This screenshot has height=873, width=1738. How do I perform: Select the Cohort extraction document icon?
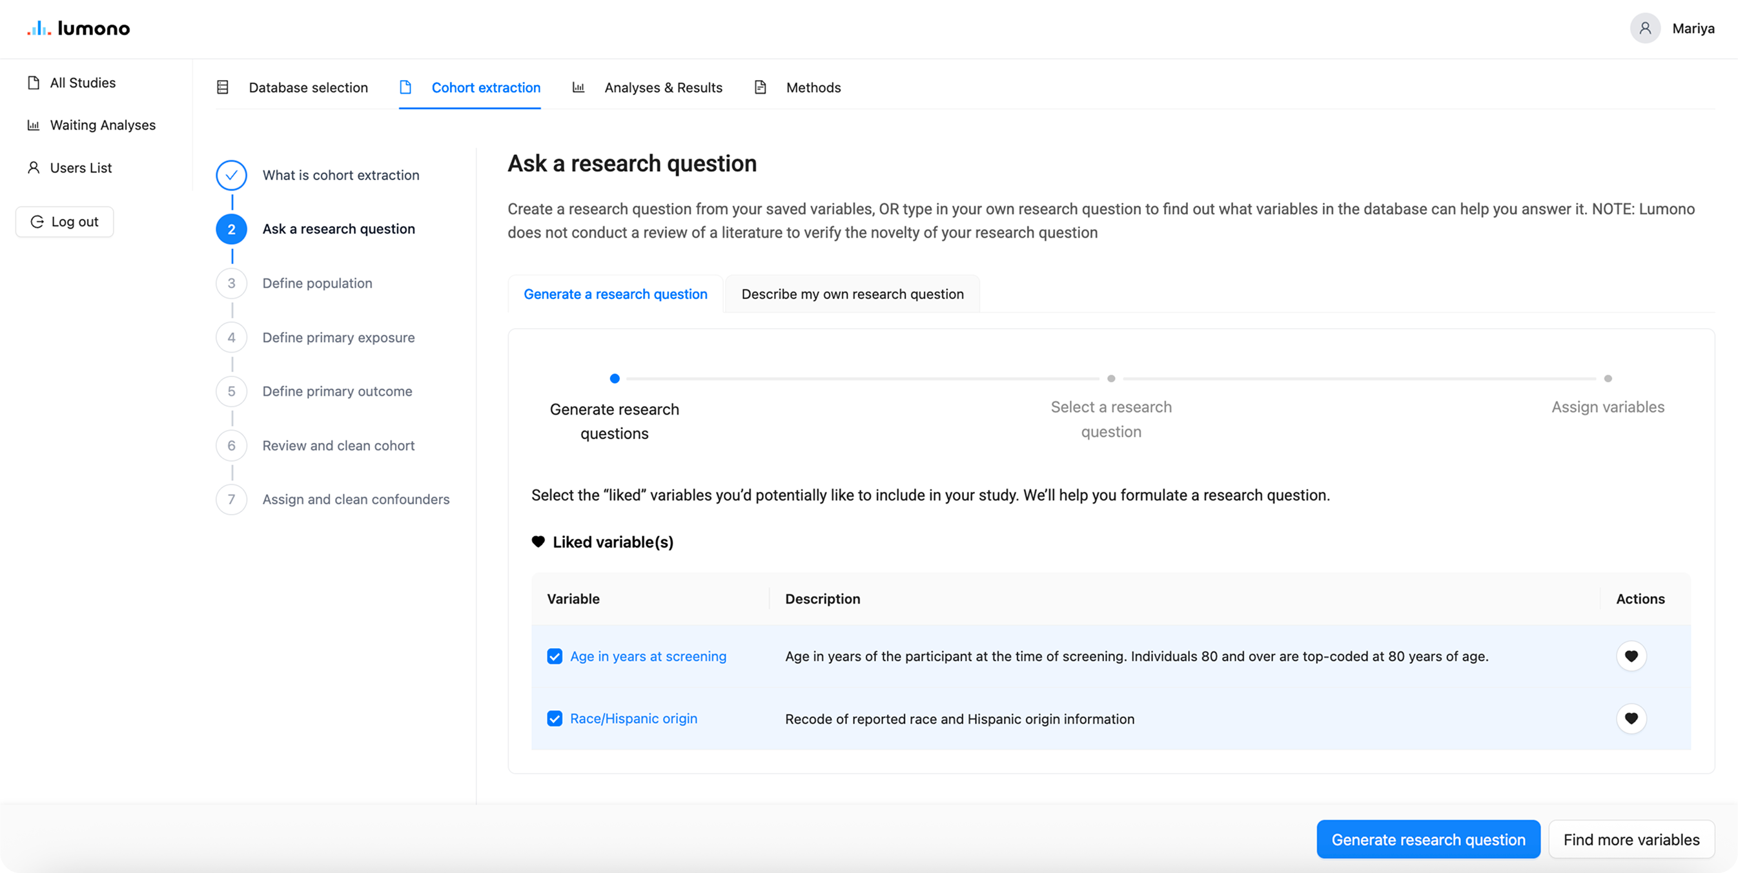405,87
